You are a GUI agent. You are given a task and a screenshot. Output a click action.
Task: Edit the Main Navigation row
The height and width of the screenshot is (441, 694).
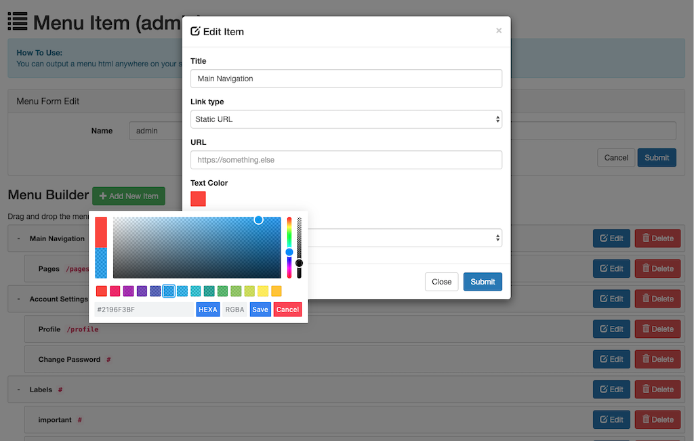(x=611, y=238)
